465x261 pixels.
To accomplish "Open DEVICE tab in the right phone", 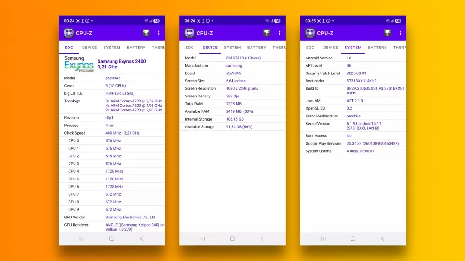I will tap(331, 48).
